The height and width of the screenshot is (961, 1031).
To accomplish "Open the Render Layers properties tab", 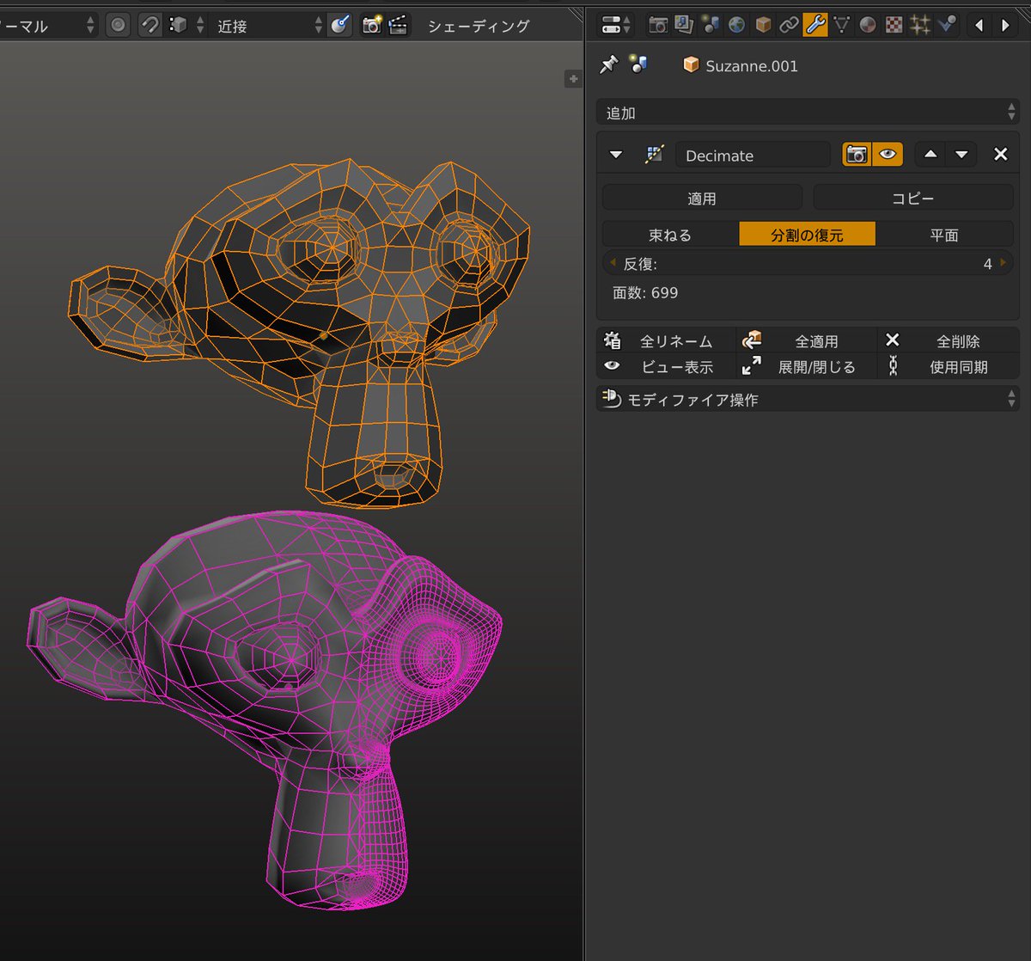I will click(x=684, y=25).
